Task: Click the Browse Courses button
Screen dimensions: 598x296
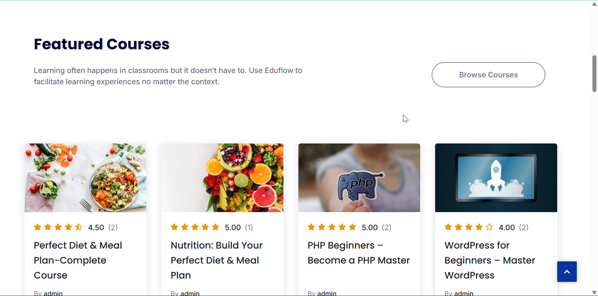Action: coord(488,75)
